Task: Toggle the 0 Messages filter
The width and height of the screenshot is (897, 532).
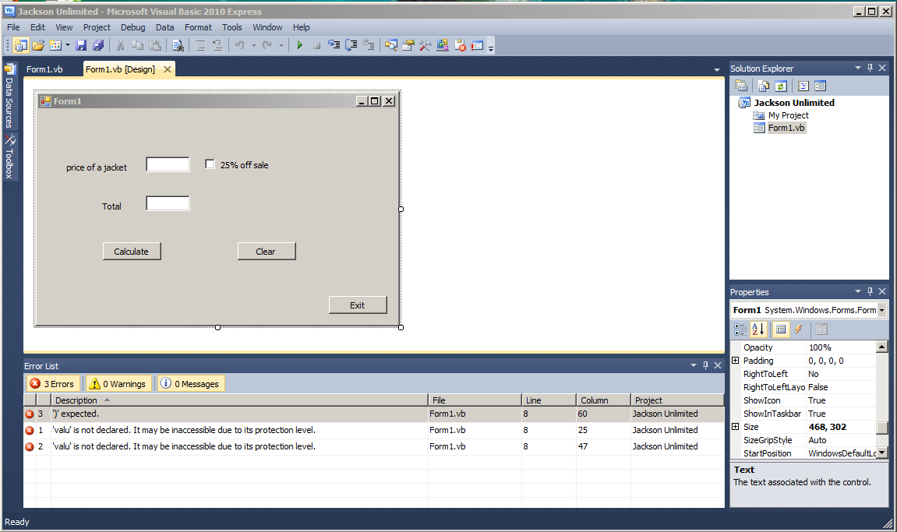Action: [190, 384]
